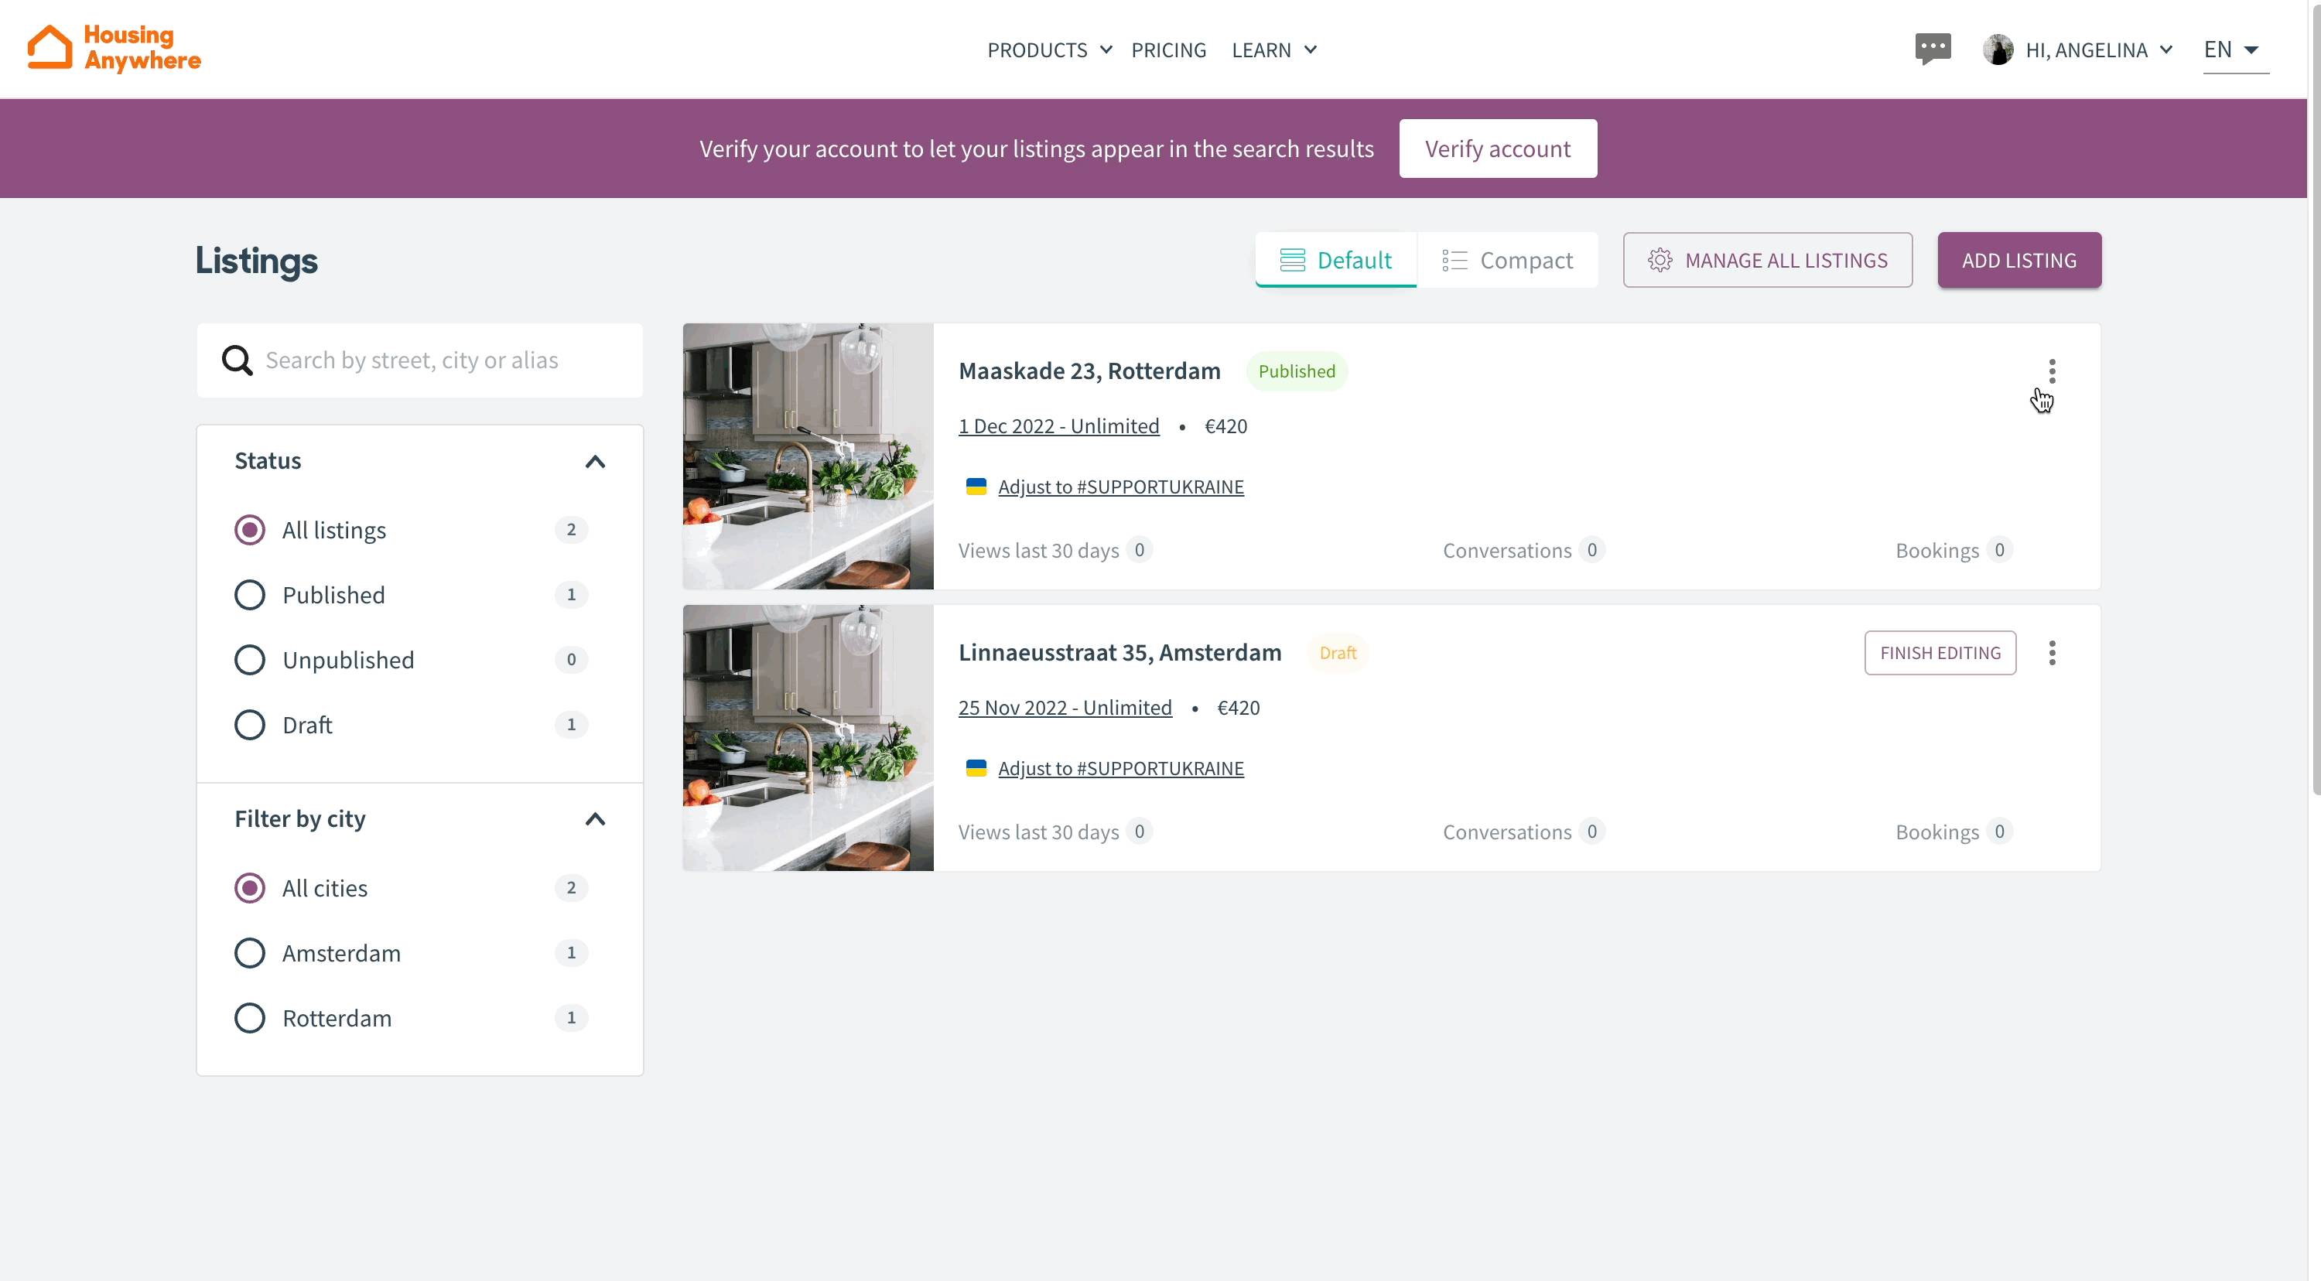Click Finish Editing on the draft listing

click(x=1939, y=653)
